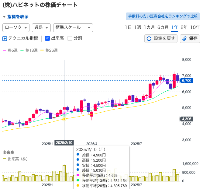Click the tallest volume bar in February

(x=64, y=173)
